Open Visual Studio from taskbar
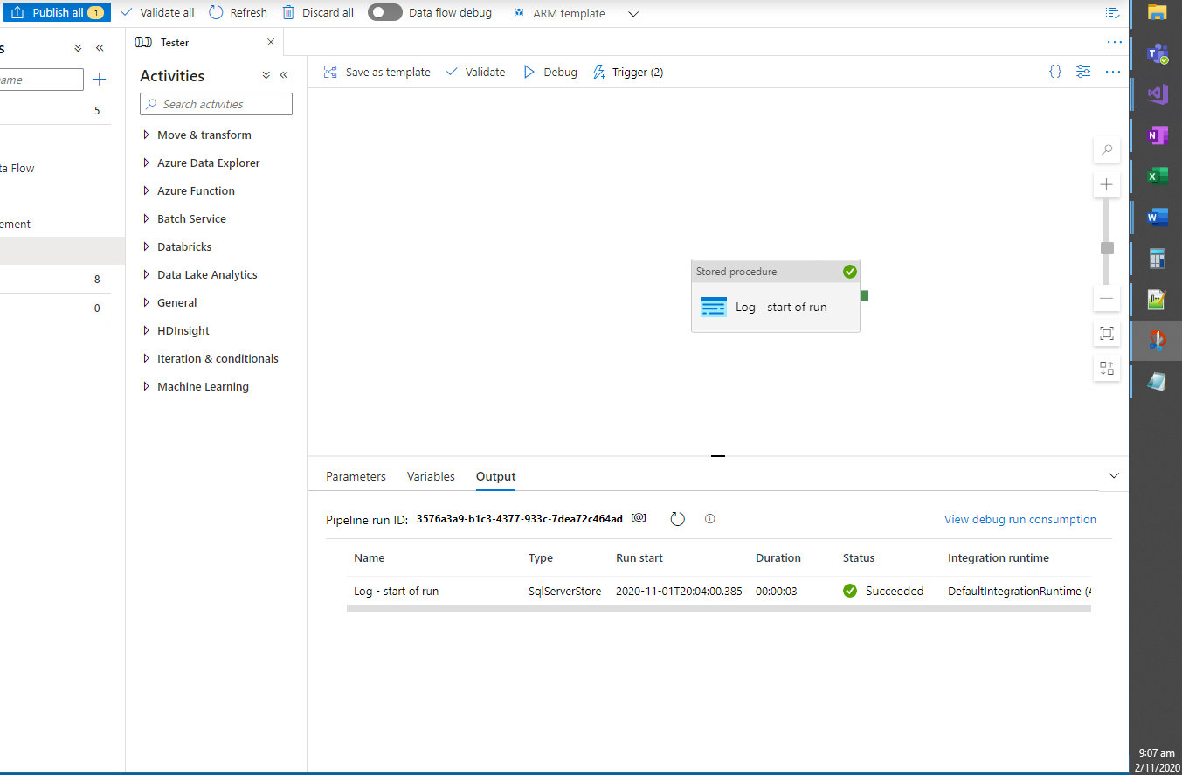Viewport: 1182px width, 775px height. [1158, 94]
